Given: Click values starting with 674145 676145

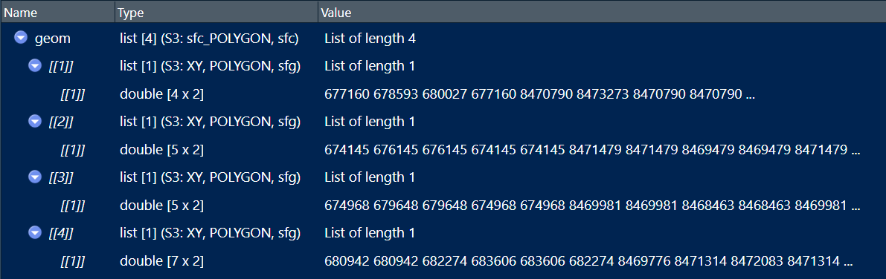Looking at the screenshot, I should pyautogui.click(x=593, y=149).
